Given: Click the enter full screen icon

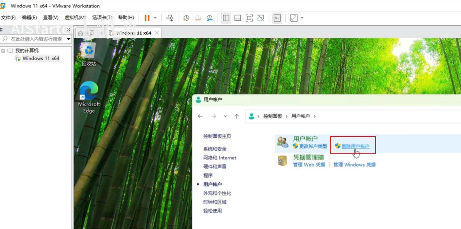Looking at the screenshot, I should [x=249, y=18].
